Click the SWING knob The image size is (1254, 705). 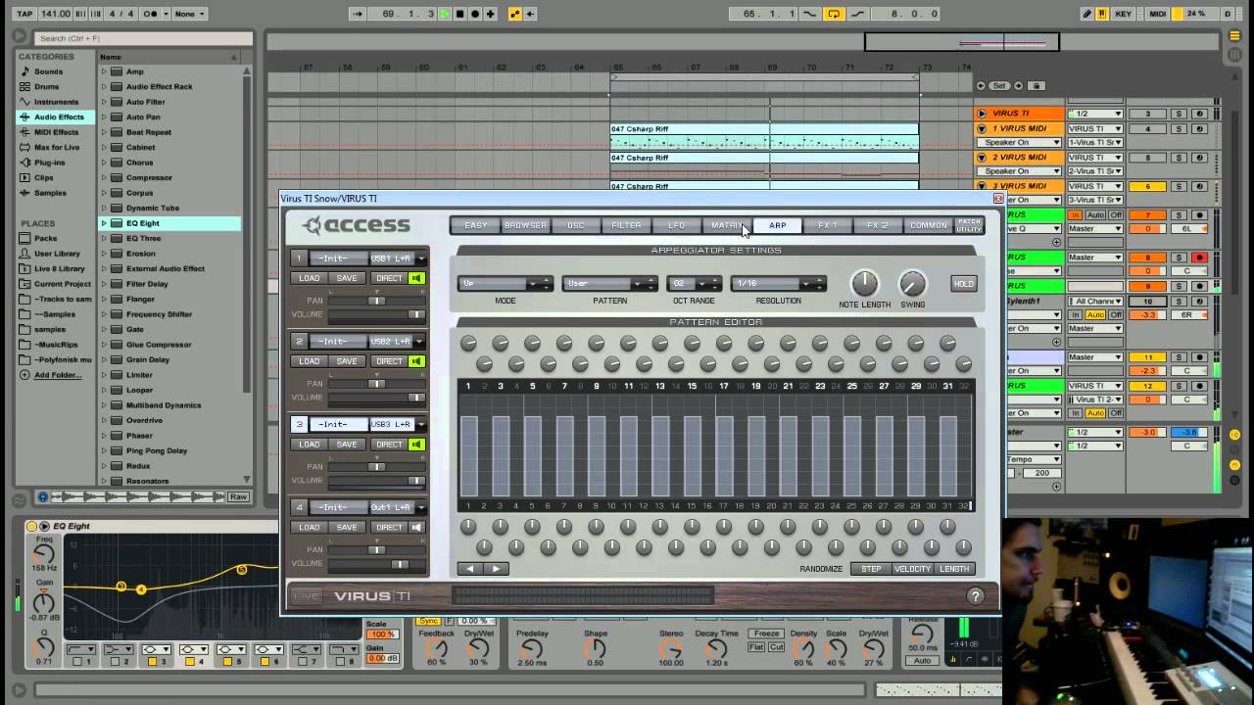(x=912, y=283)
